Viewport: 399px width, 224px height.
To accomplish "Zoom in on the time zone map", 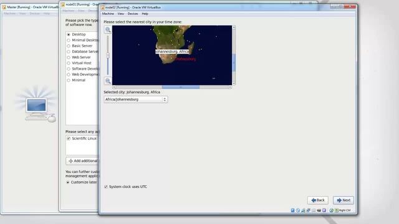I will (108, 30).
